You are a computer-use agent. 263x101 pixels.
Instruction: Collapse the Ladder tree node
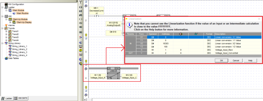(x=2, y=7)
